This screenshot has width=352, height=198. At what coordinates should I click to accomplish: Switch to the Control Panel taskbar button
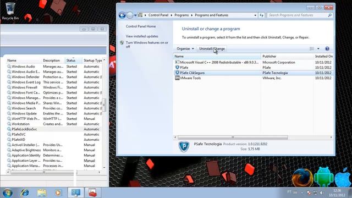point(76,193)
